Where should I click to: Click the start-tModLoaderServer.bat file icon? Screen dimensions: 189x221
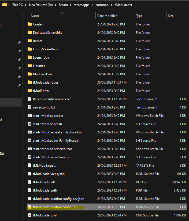click(29, 149)
